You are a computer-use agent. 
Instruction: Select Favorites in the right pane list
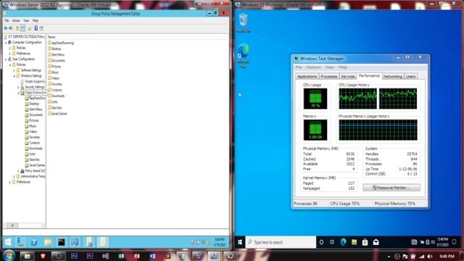57,84
